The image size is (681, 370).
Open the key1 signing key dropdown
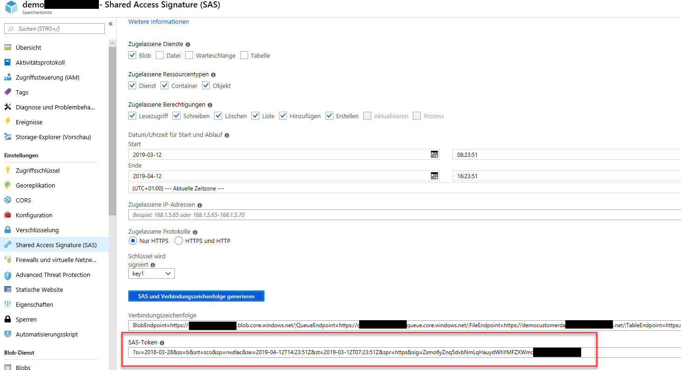tap(151, 273)
